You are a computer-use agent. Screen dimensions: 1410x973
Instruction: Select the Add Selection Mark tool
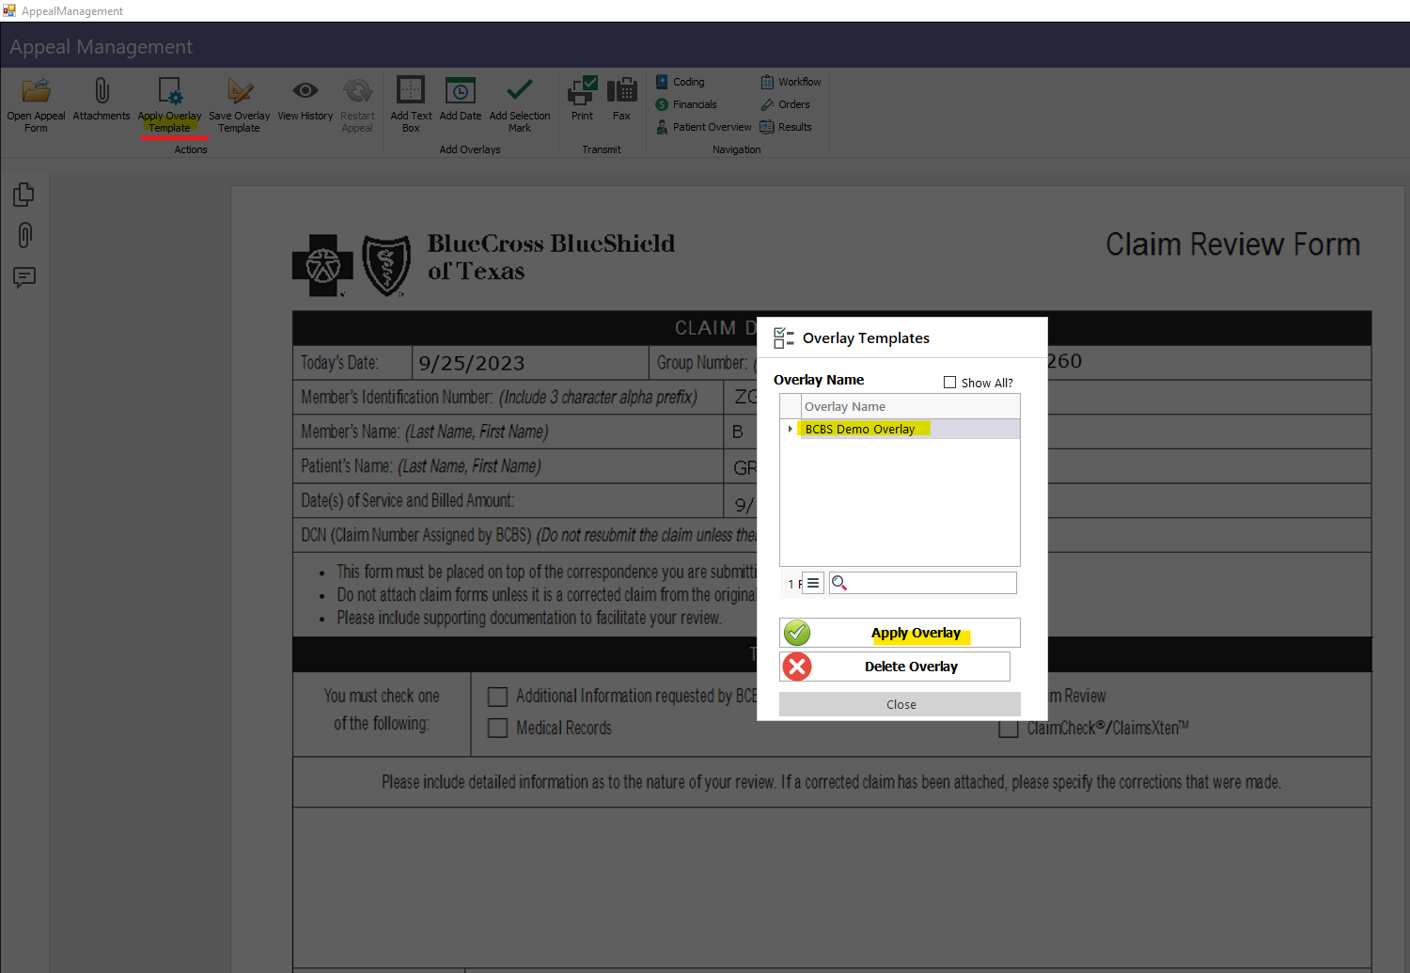point(520,104)
